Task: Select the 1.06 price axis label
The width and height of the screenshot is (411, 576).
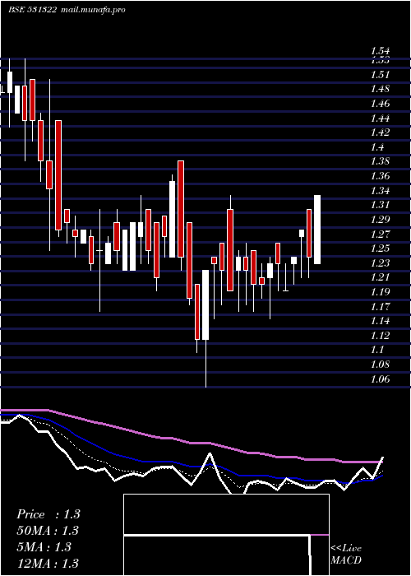Action: tap(380, 379)
